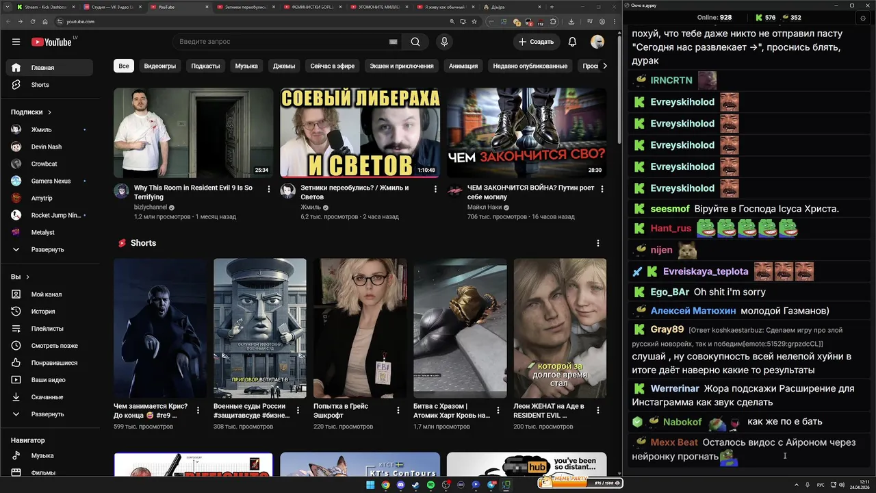
Task: Select the Подкасты filter chip
Action: (205, 66)
